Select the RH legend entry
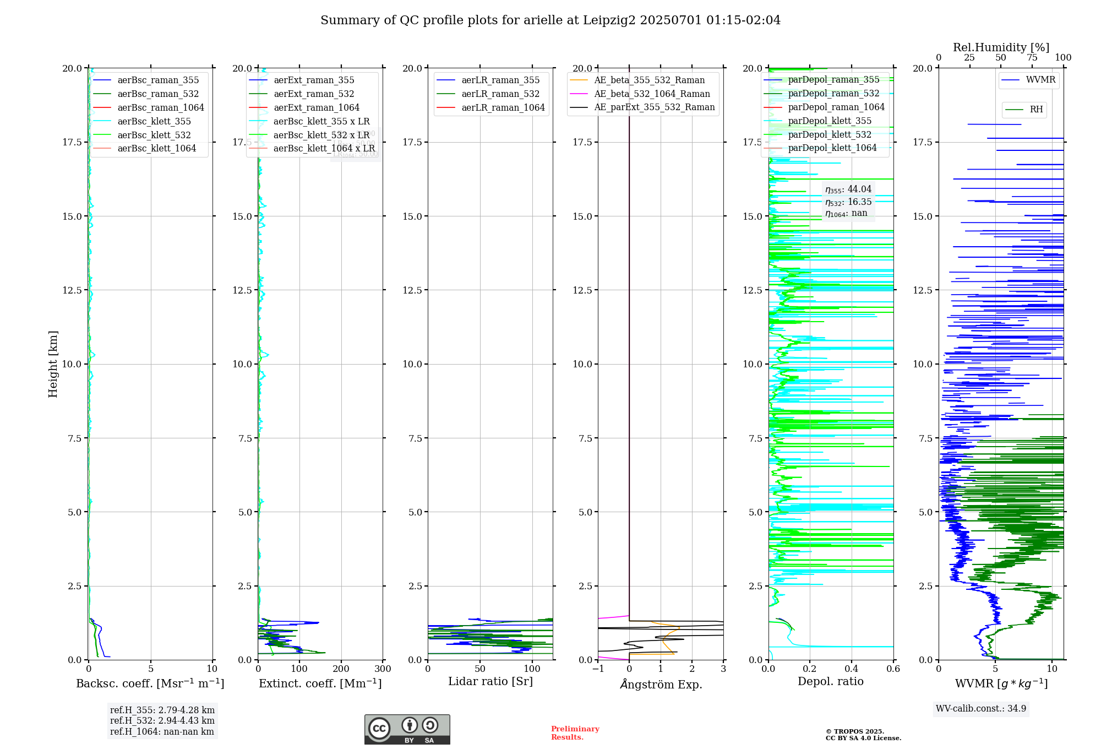The image size is (1101, 749). [x=1037, y=110]
